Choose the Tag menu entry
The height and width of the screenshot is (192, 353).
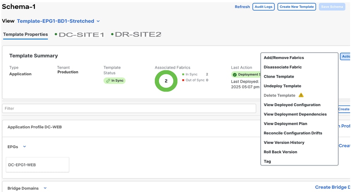click(267, 161)
